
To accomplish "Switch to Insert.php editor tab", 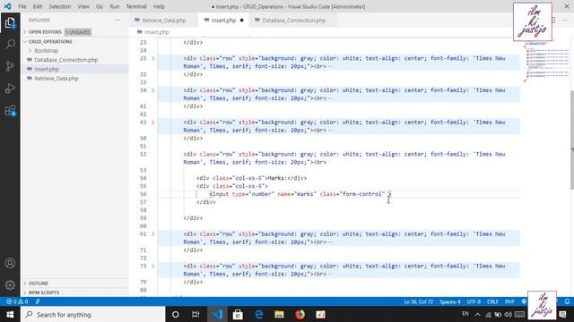I will coord(223,20).
